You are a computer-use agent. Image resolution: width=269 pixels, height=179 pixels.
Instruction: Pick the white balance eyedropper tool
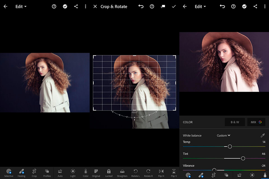coord(263,135)
